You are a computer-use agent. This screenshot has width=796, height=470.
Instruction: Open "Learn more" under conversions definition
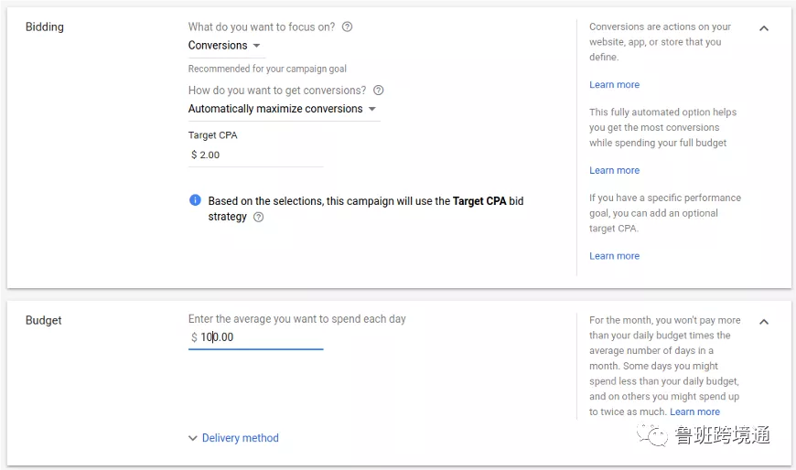614,85
